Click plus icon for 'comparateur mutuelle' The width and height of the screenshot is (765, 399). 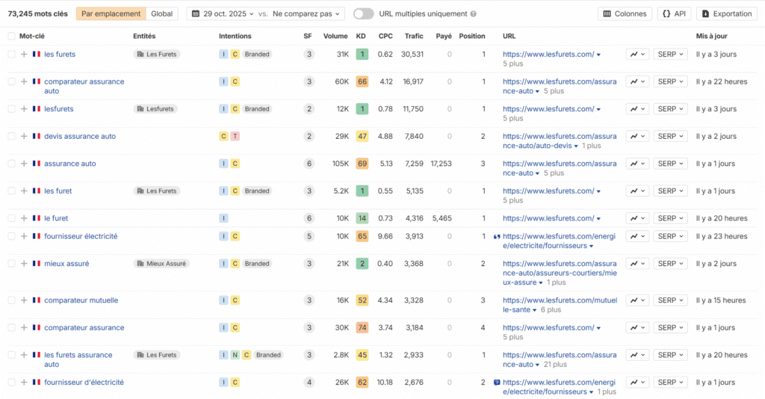point(24,300)
